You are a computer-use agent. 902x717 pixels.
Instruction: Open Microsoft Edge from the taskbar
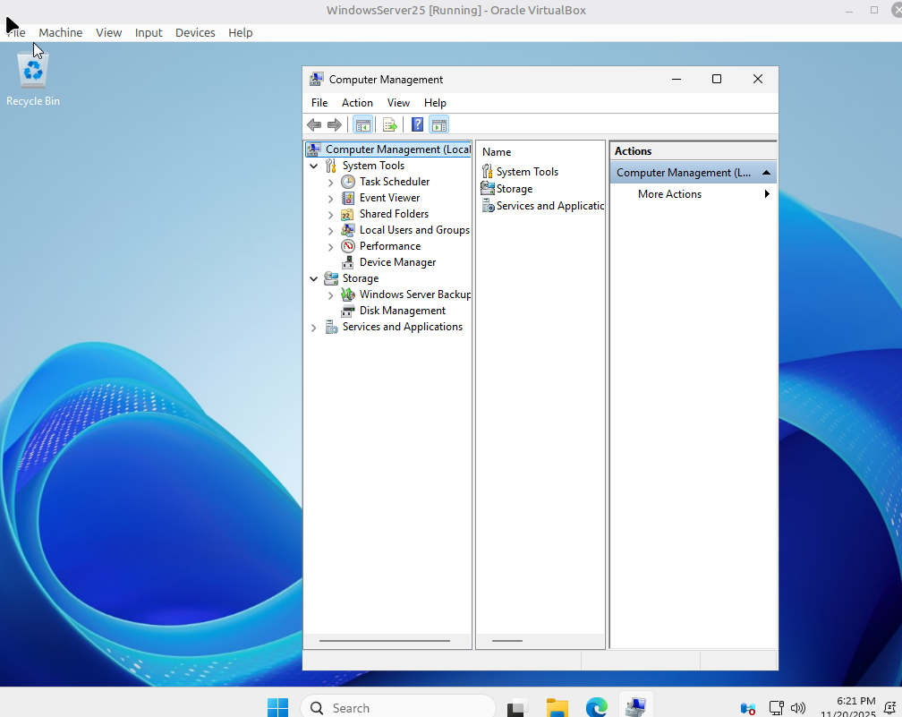coord(597,707)
